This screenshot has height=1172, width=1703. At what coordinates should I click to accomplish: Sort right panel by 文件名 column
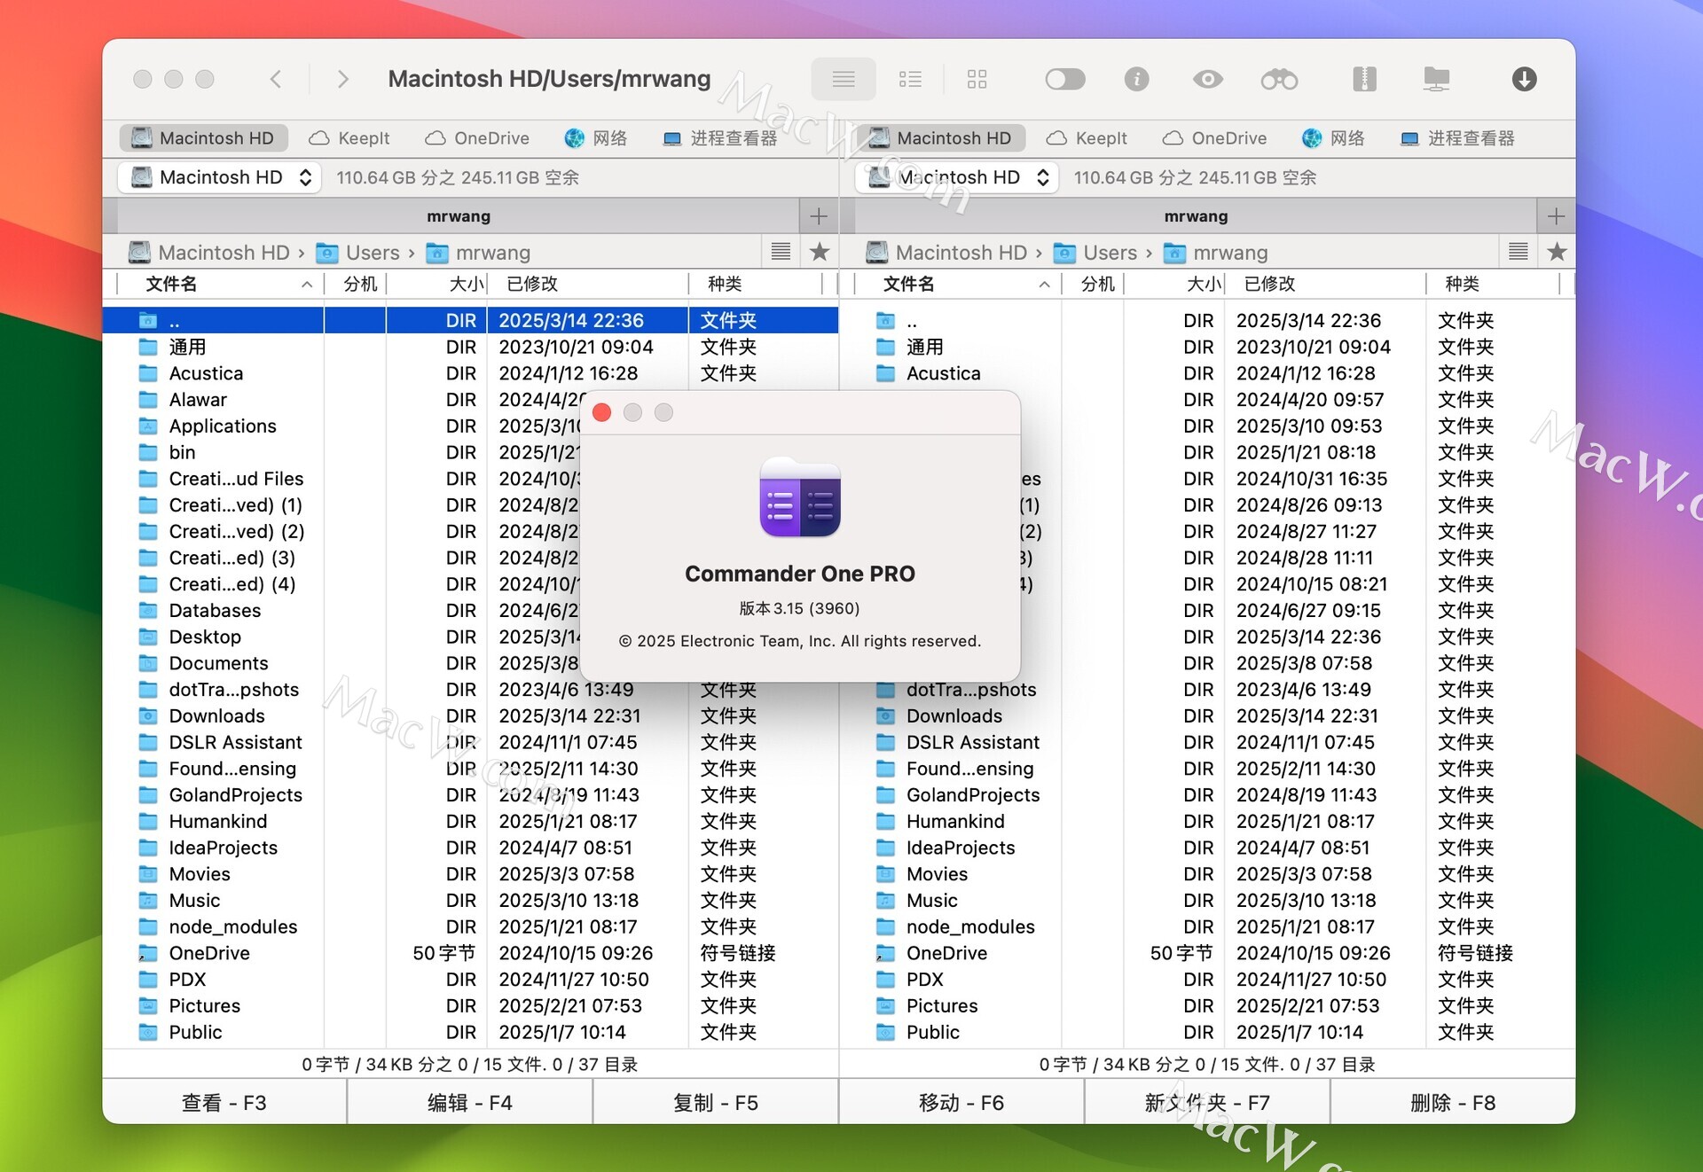tap(958, 284)
